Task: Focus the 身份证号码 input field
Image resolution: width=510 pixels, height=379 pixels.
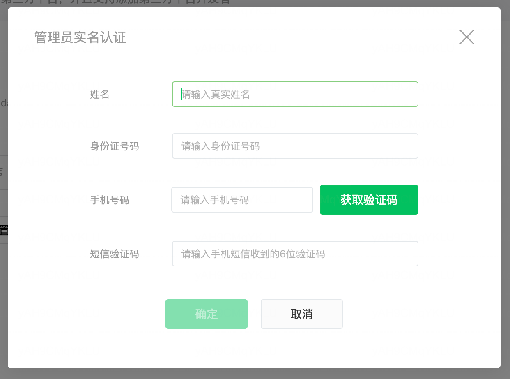Action: (x=295, y=146)
